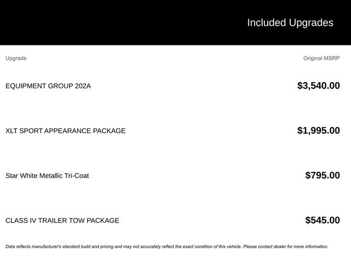Select the XLT SPORT APPEARANCE PACKAGE label

pos(65,131)
